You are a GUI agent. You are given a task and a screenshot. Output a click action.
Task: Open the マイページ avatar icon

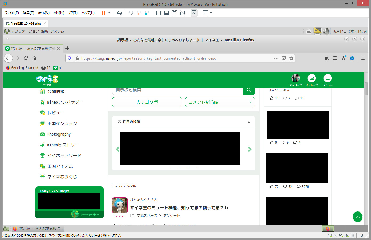coord(295,78)
